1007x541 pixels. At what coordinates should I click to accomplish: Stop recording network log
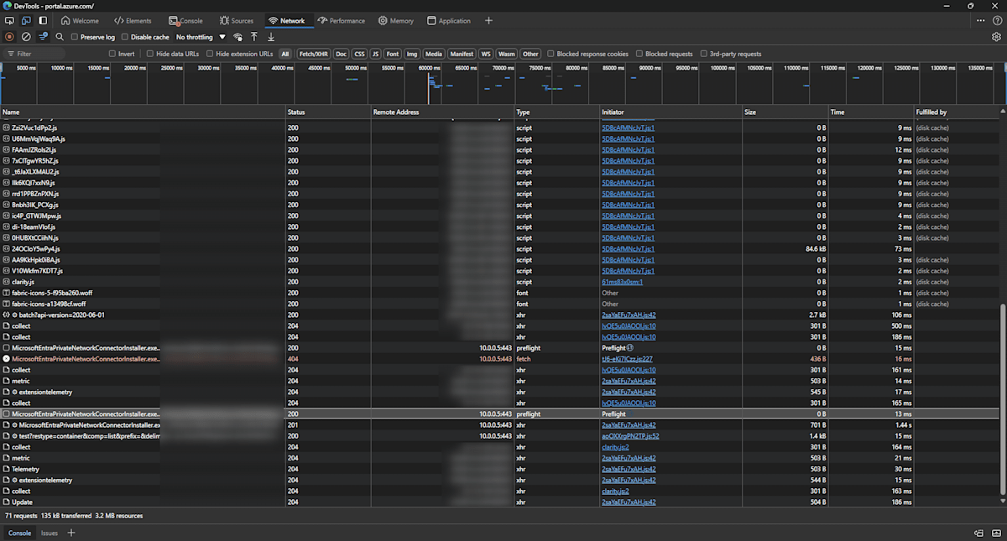click(9, 37)
